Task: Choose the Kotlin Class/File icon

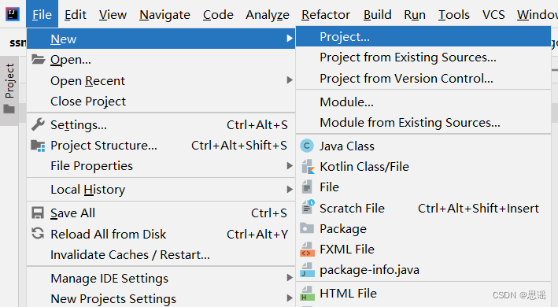Action: tap(308, 166)
